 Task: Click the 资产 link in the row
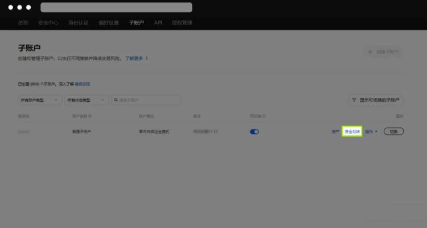pyautogui.click(x=335, y=131)
